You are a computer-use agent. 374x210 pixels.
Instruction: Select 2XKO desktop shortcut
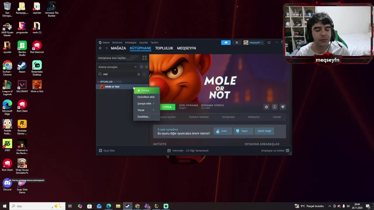click(x=7, y=145)
